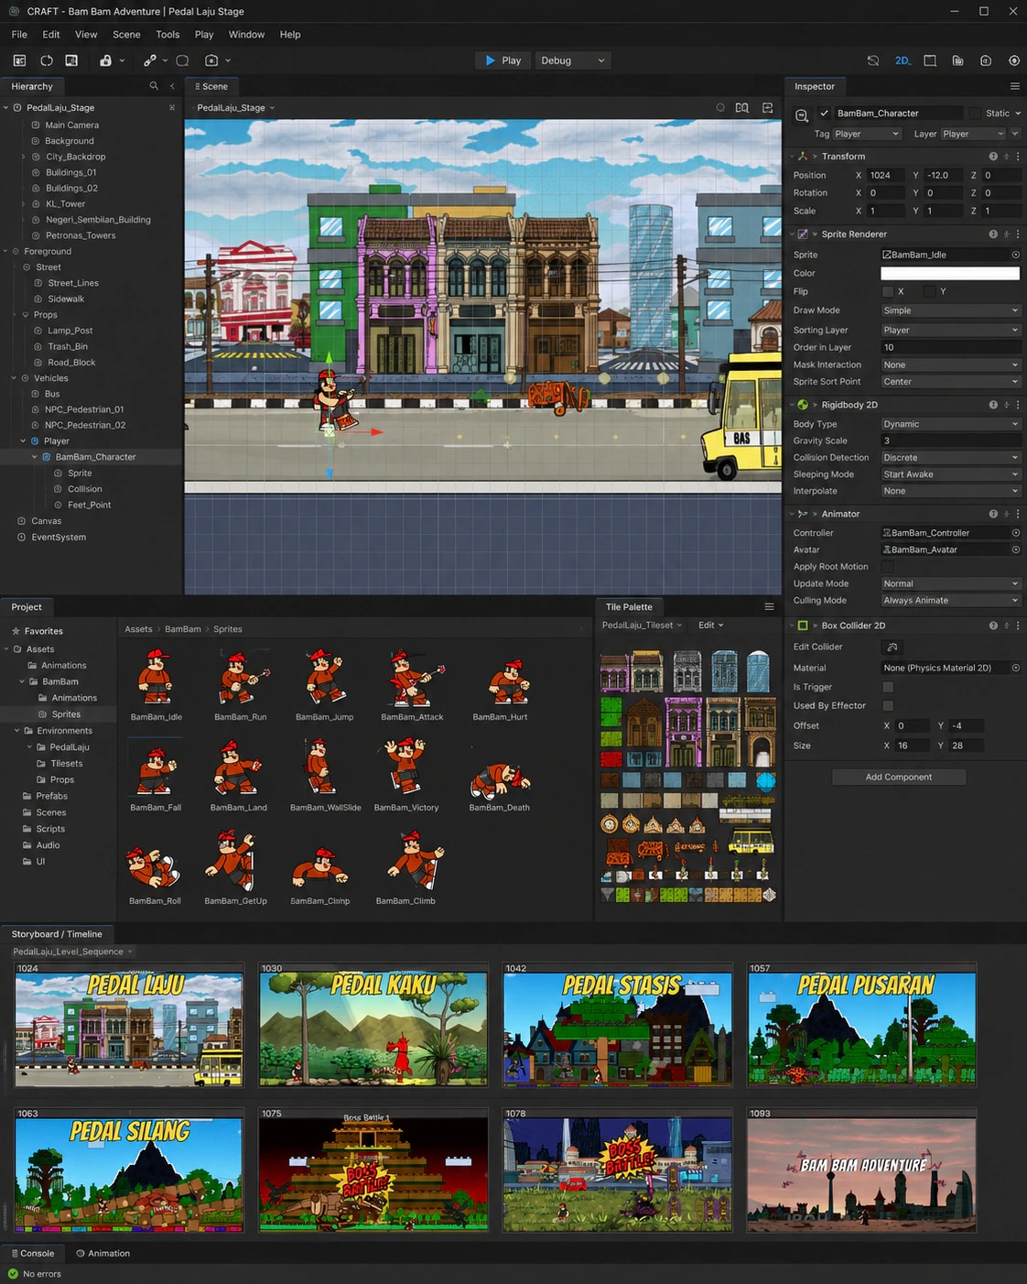
Task: Toggle Flip Y checkbox
Action: point(929,291)
